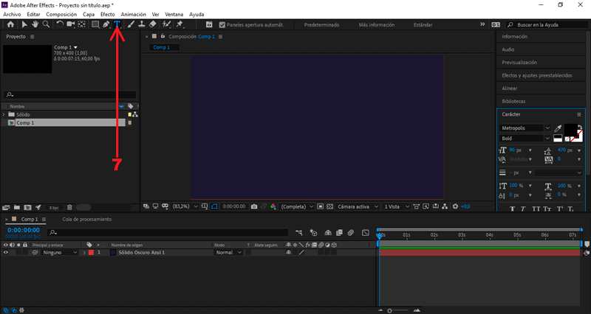Image resolution: width=591 pixels, height=314 pixels.
Task: Open the Metropolis font family dropdown
Action: (525, 128)
